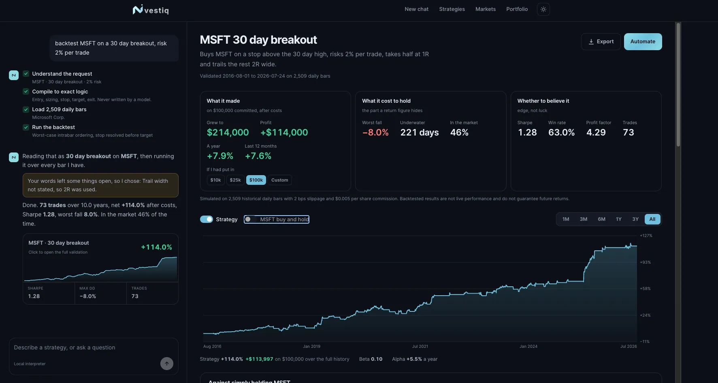Viewport: 718px width, 383px height.
Task: Click the Jul 2021 axis label
Action: [420, 347]
